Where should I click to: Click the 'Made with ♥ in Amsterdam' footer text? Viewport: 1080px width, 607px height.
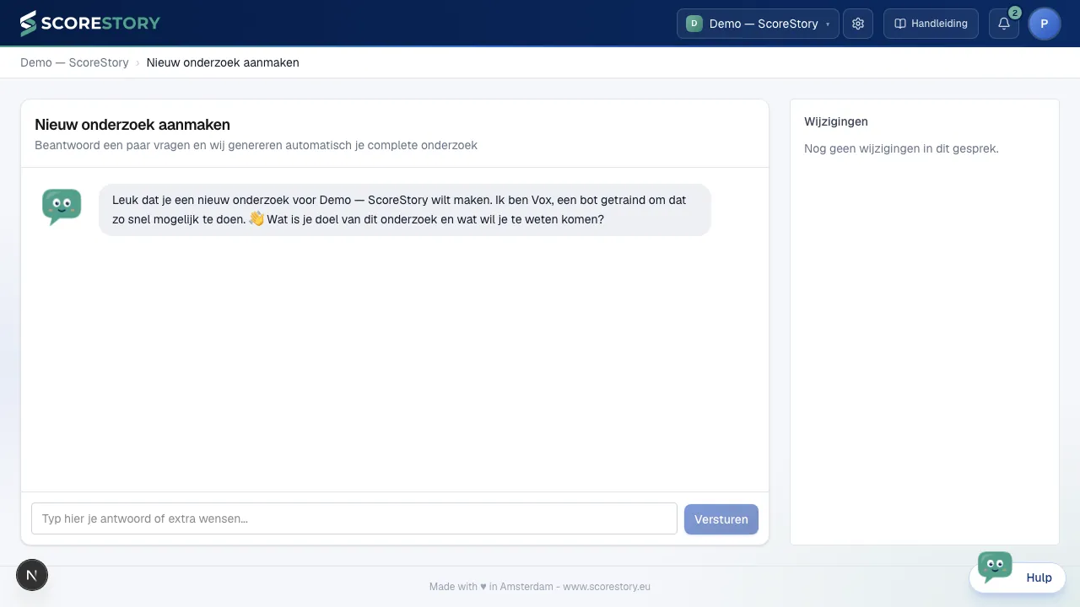491,587
